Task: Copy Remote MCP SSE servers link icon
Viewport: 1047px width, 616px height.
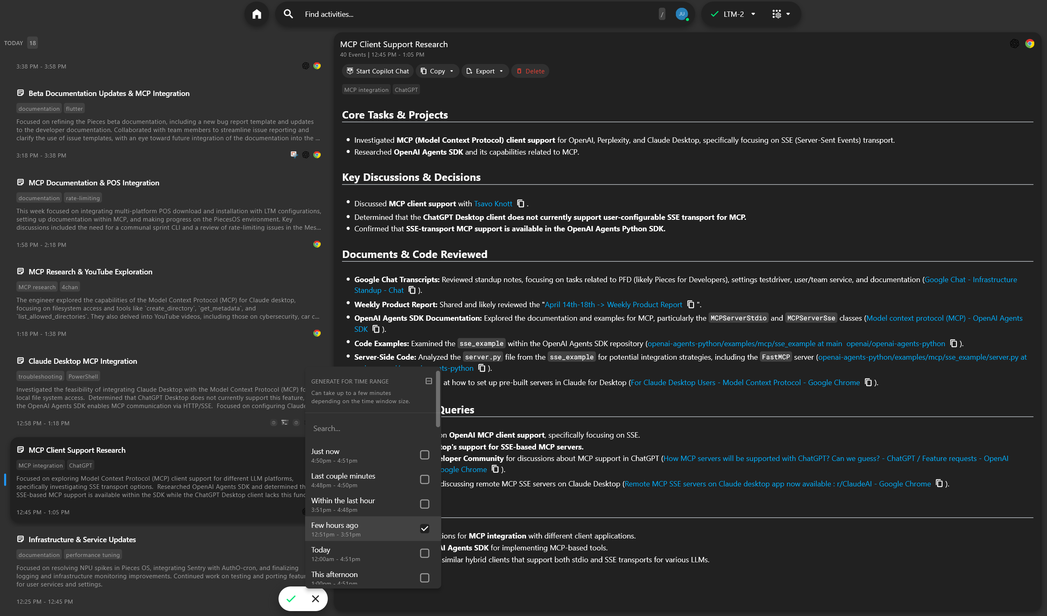Action: [940, 484]
